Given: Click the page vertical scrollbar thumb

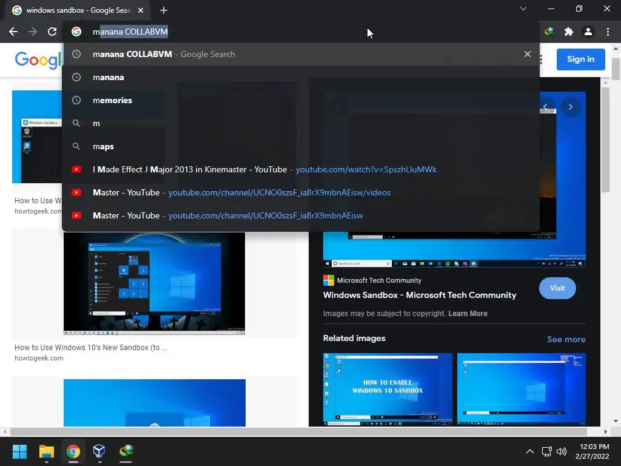Looking at the screenshot, I should [x=616, y=69].
